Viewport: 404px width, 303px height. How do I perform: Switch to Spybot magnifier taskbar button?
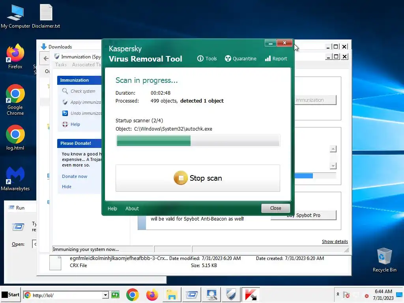pyautogui.click(x=211, y=295)
